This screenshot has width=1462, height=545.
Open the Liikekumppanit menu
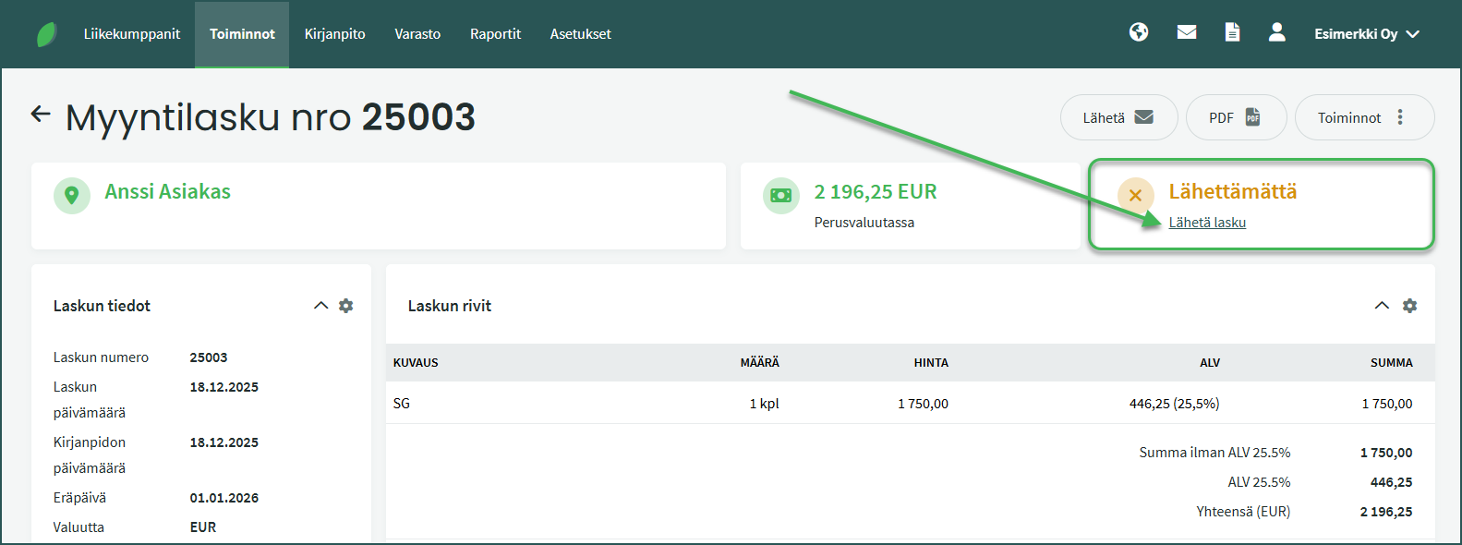click(x=132, y=34)
